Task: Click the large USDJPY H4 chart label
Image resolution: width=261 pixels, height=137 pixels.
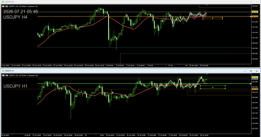Action: point(15,17)
